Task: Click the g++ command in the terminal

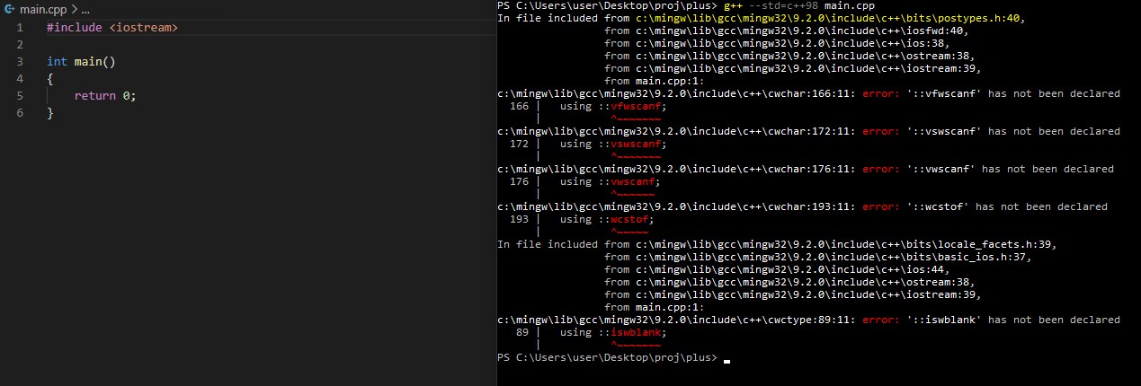Action: pyautogui.click(x=735, y=6)
